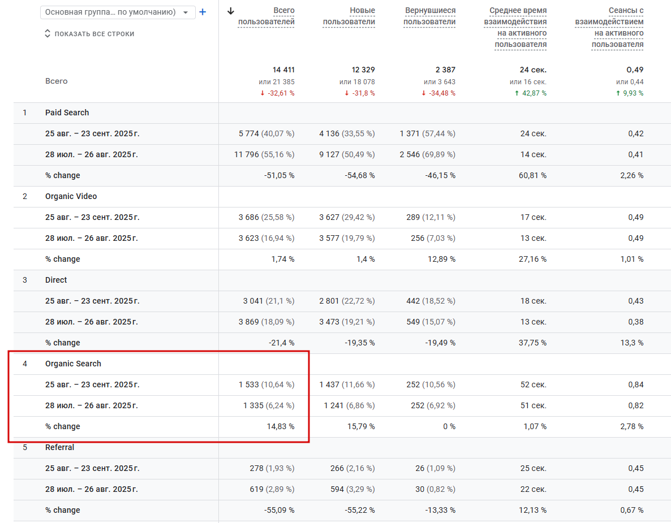Click Organic Search new users '1 437 (11,66 %)'
The height and width of the screenshot is (523, 671).
click(347, 385)
